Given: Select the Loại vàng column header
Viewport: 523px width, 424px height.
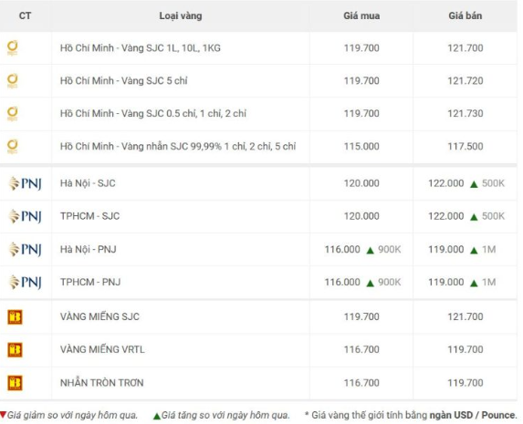Looking at the screenshot, I should coord(181,16).
